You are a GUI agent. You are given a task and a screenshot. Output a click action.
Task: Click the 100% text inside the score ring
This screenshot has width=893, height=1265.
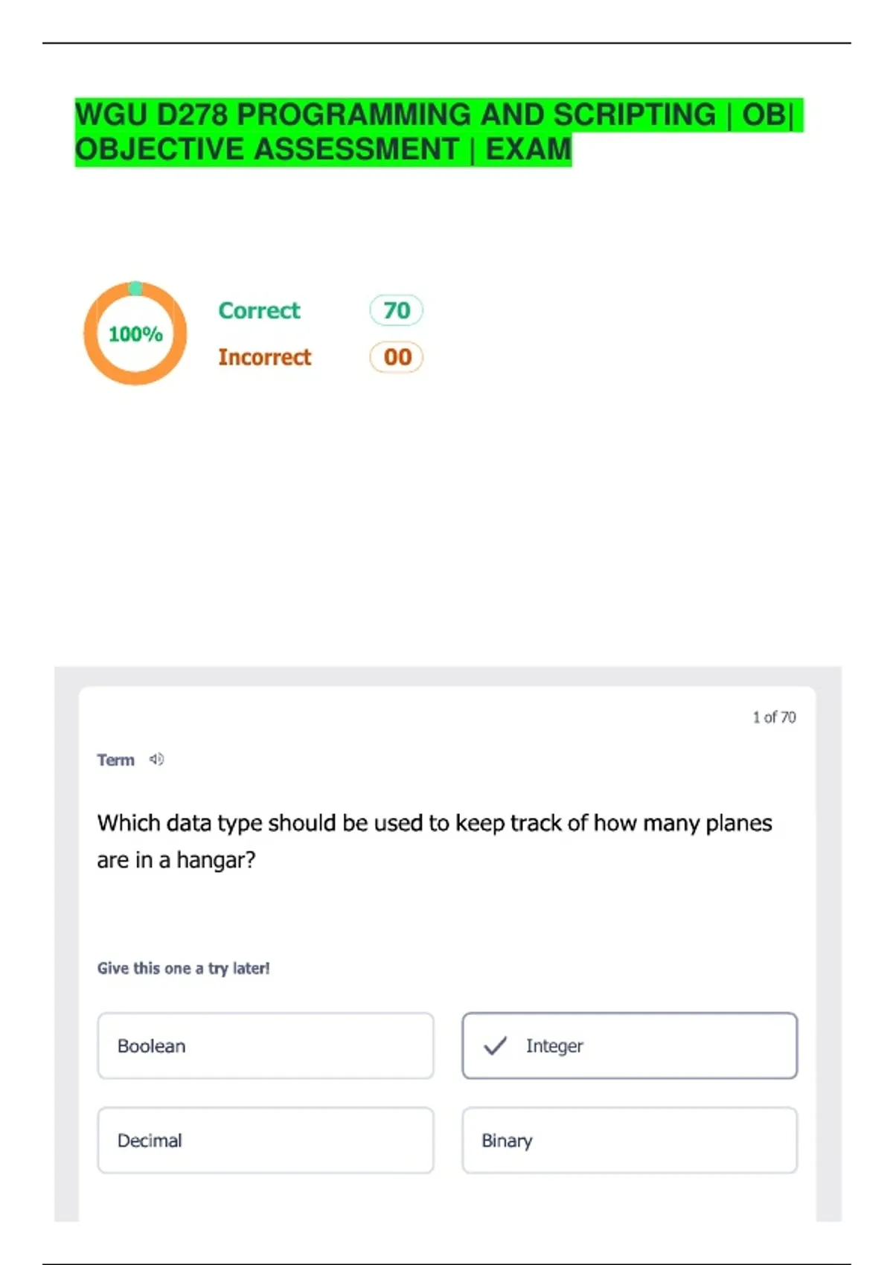tap(135, 334)
